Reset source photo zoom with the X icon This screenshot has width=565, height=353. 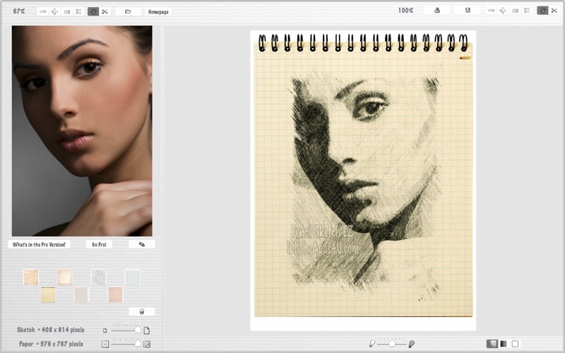(x=78, y=11)
